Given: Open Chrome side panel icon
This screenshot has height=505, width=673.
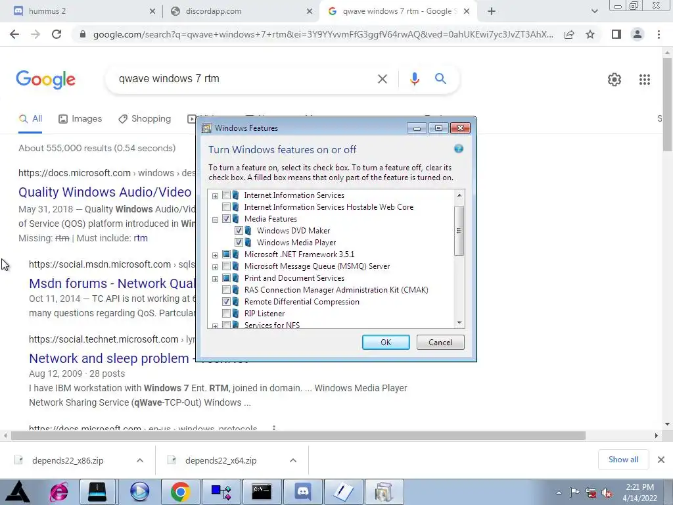Looking at the screenshot, I should tap(616, 34).
